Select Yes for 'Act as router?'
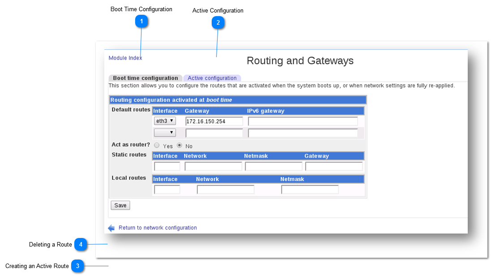The image size is (491, 277). click(157, 145)
